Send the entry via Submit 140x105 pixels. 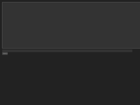(x=5, y=53)
